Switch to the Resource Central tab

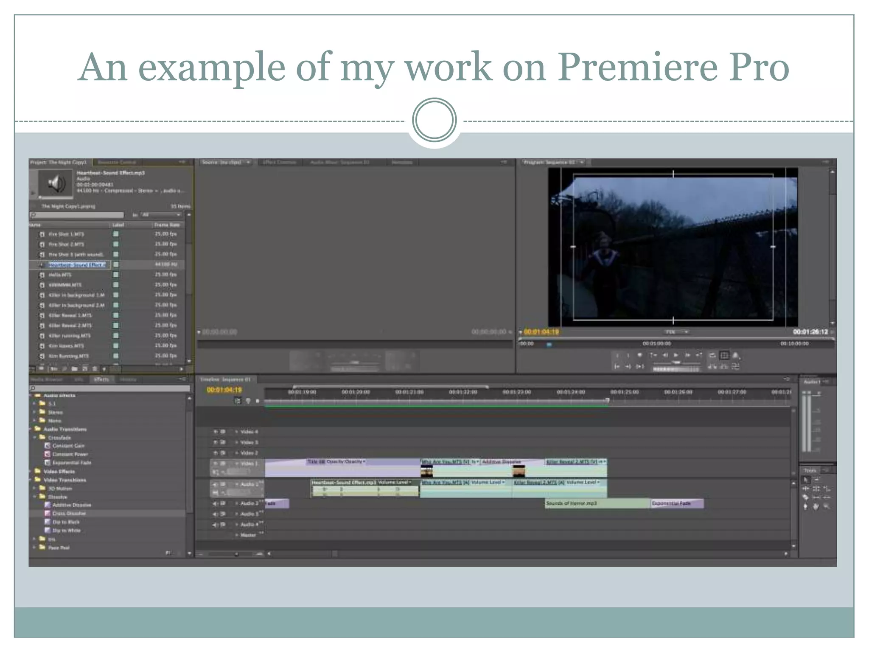[x=117, y=162]
